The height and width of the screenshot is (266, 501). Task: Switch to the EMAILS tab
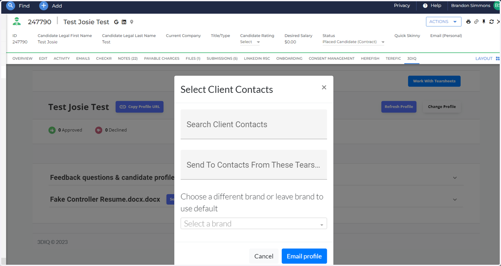[83, 59]
